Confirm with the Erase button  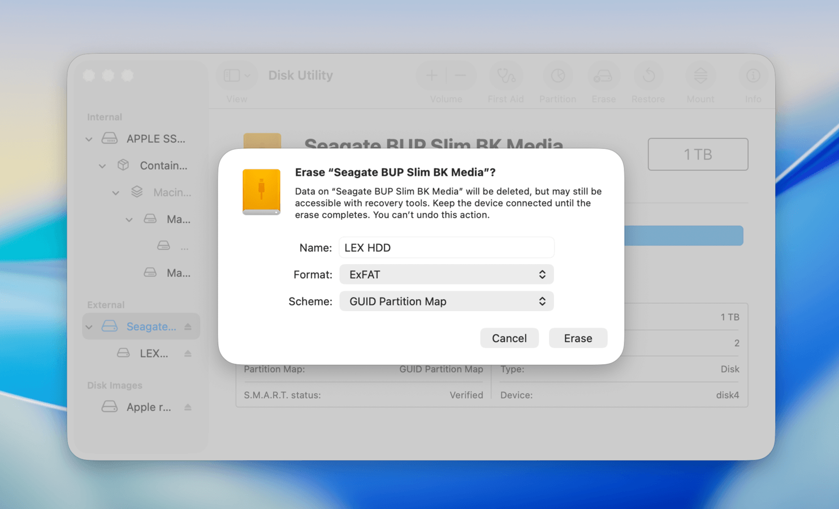[x=578, y=338]
